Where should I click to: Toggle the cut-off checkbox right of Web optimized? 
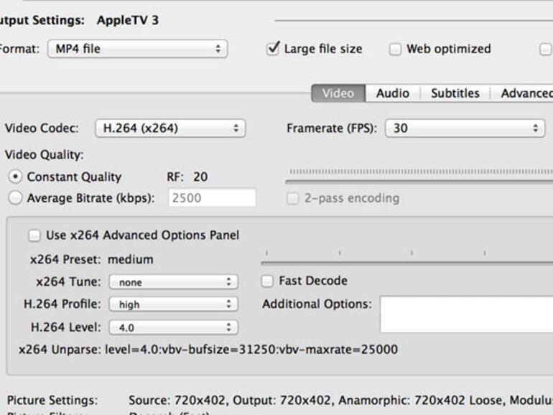click(546, 49)
